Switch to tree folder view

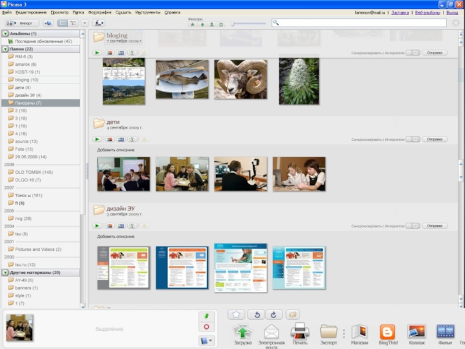[73, 23]
